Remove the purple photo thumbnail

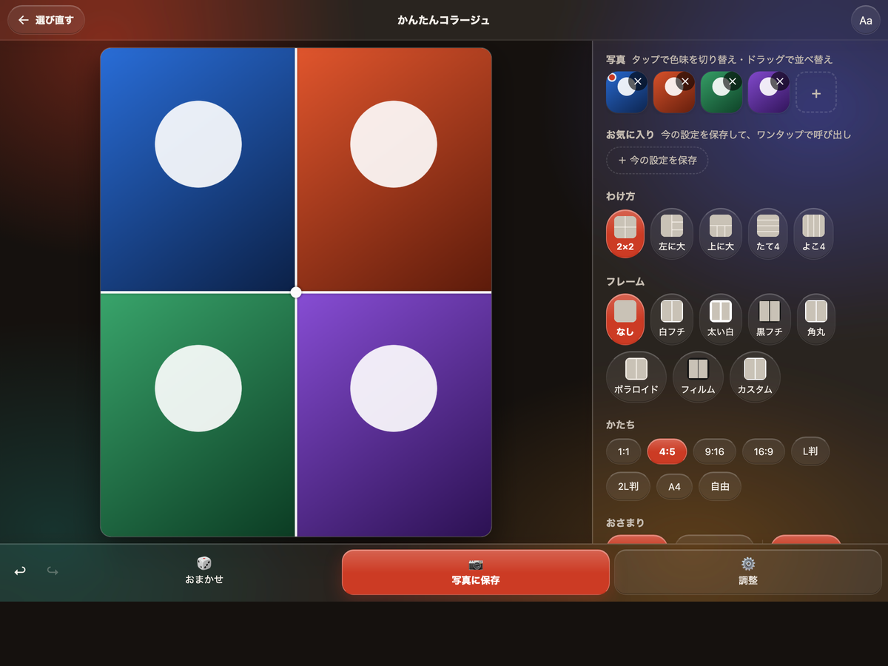click(780, 81)
